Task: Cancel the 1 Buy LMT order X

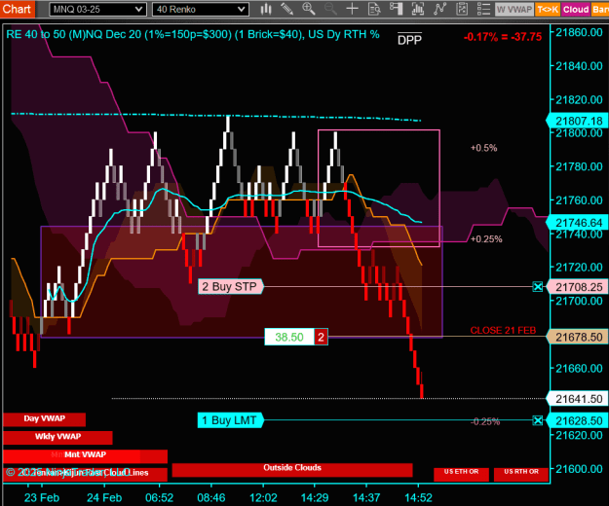Action: point(538,420)
